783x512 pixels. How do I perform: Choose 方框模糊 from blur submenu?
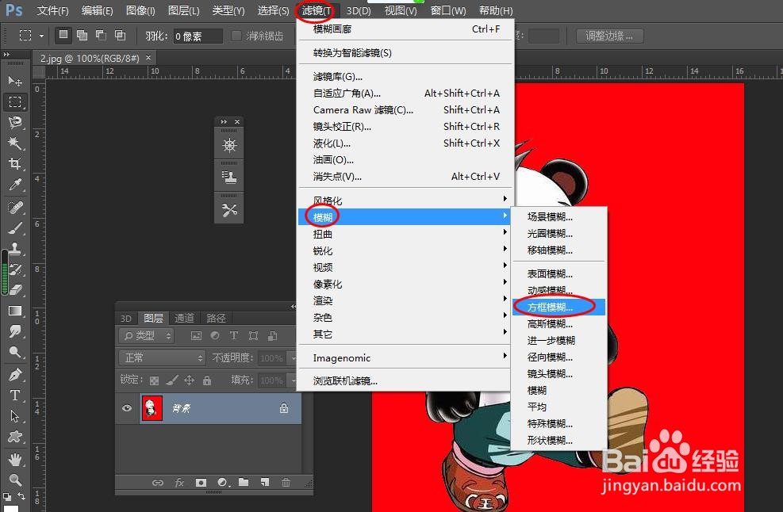click(559, 307)
